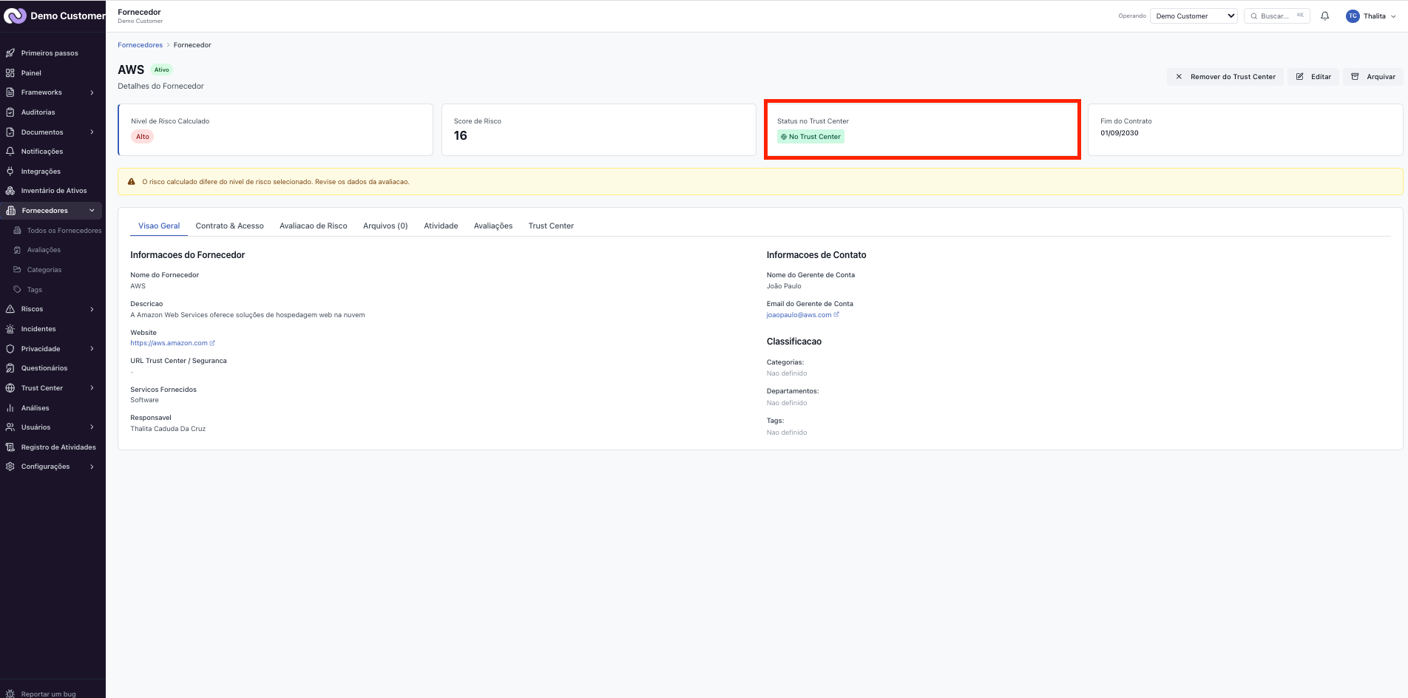Expand the Configurações submenu chevron
This screenshot has width=1408, height=698.
(92, 467)
